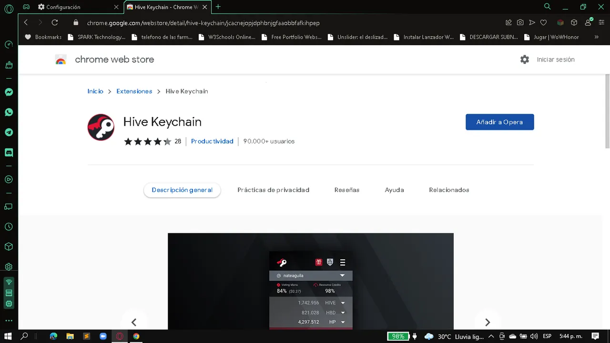Open Easy Setup sliders icon
Screen dimensions: 610x343
coord(601,22)
